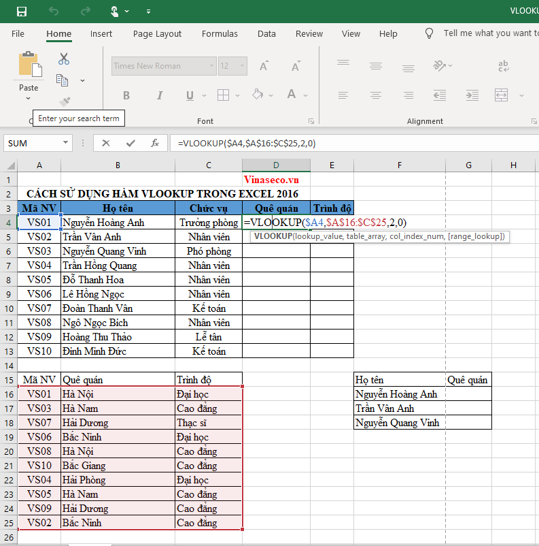The image size is (539, 546).
Task: Click the Paste button
Action: (29, 68)
